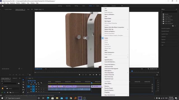Open Markers panel on right
The width and height of the screenshot is (179, 100).
[x=163, y=39]
